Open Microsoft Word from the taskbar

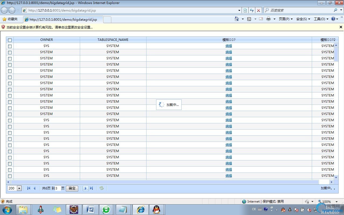point(90,209)
